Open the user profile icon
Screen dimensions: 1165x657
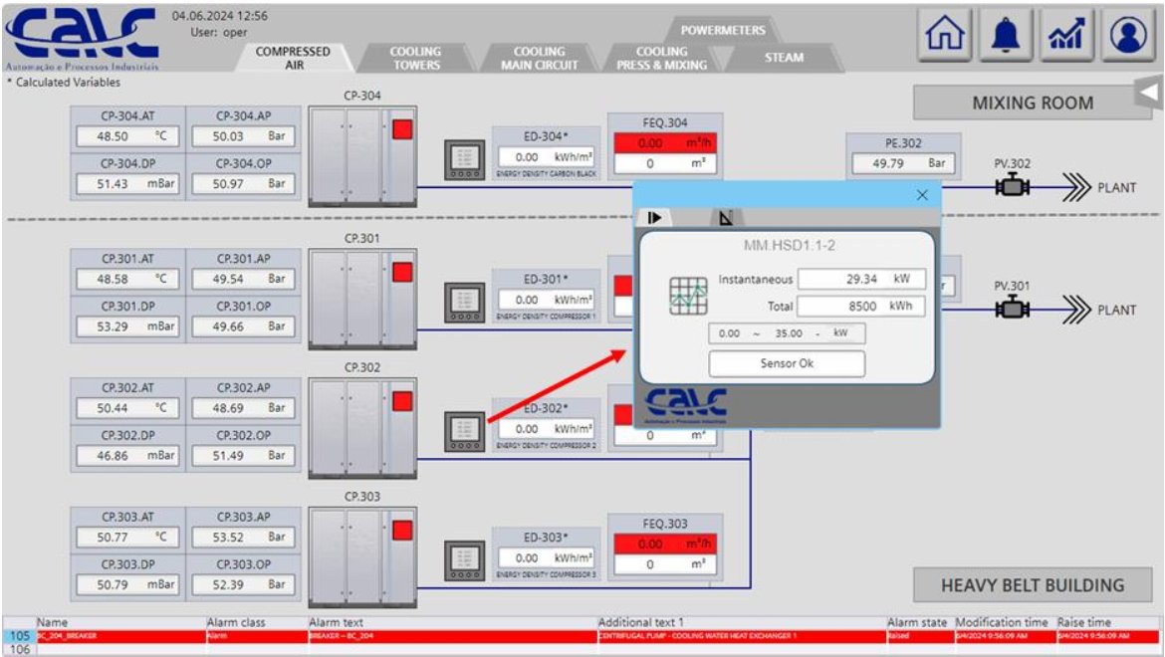pos(1128,36)
